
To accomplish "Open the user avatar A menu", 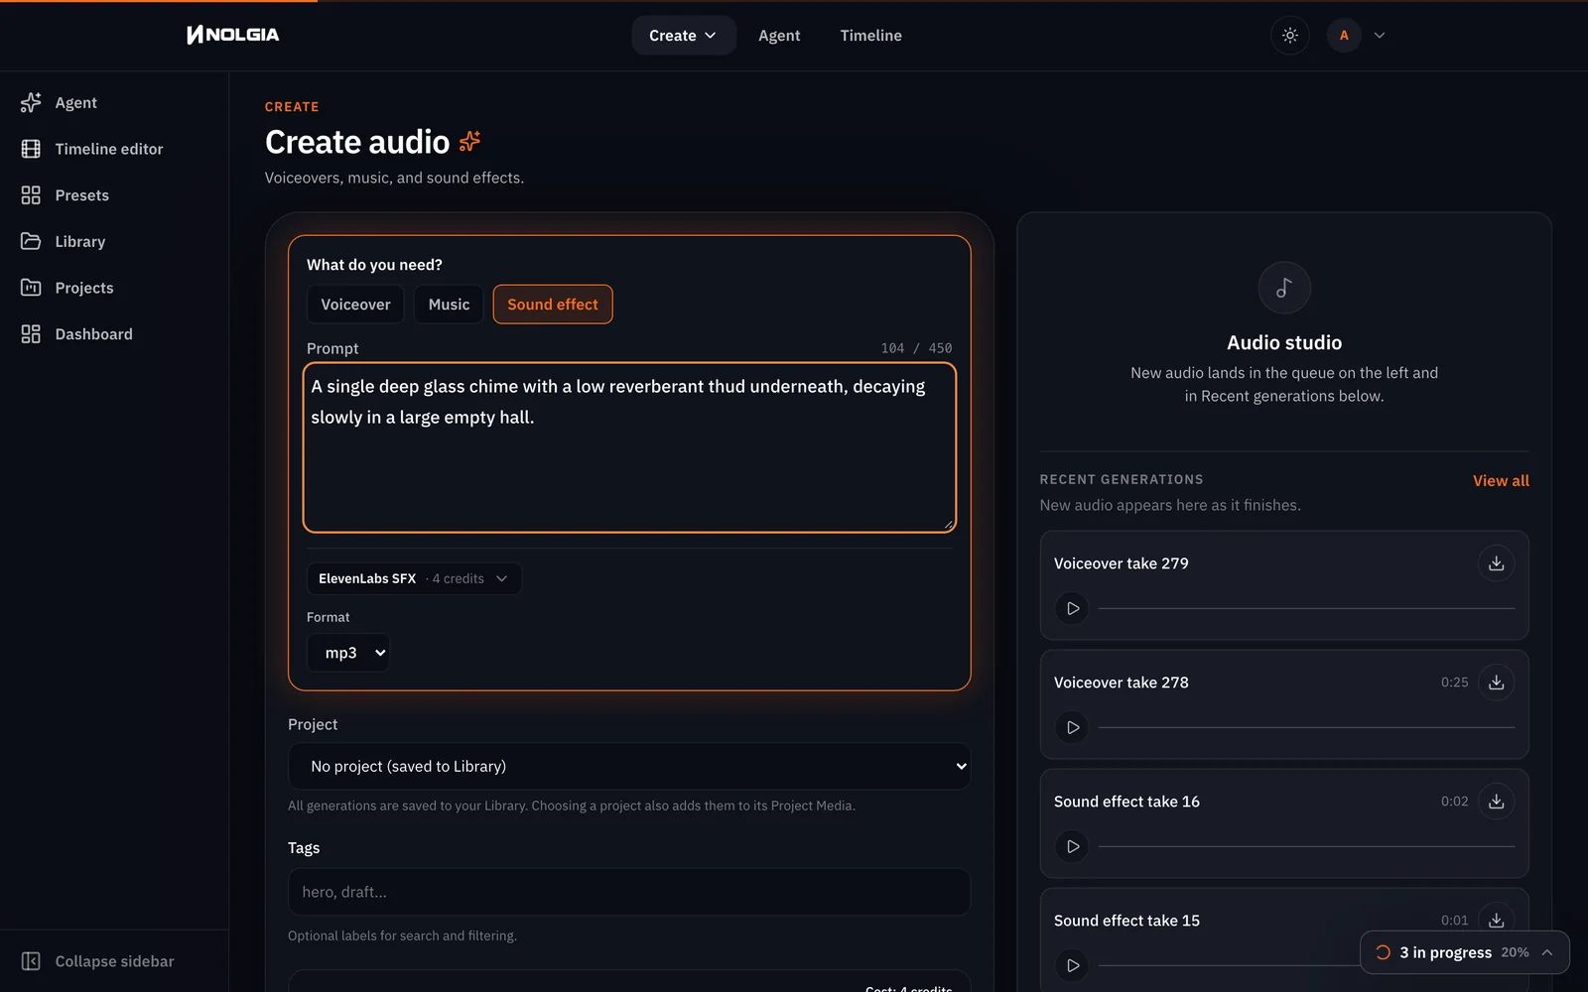I will tap(1344, 35).
